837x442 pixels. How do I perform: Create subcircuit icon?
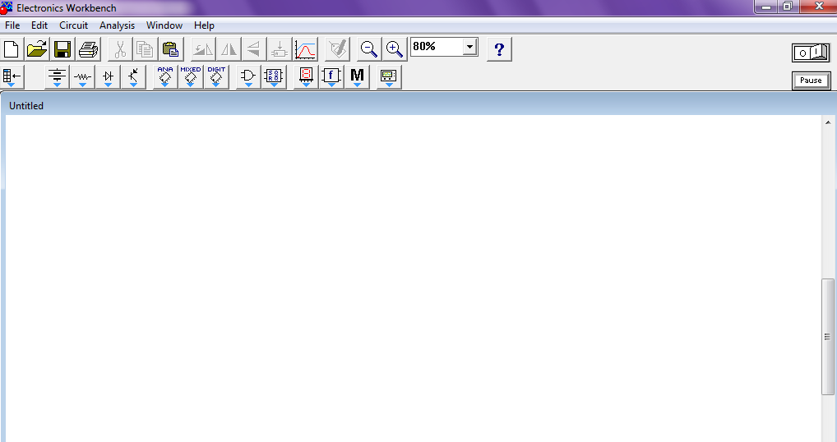(x=280, y=49)
